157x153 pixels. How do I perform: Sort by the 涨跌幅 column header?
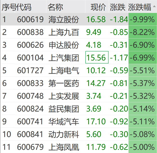[140, 7]
